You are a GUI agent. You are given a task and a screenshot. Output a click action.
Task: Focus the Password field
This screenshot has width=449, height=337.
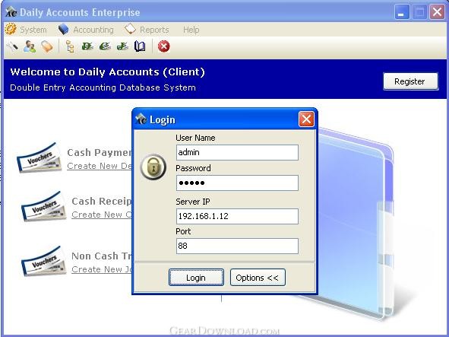[237, 183]
